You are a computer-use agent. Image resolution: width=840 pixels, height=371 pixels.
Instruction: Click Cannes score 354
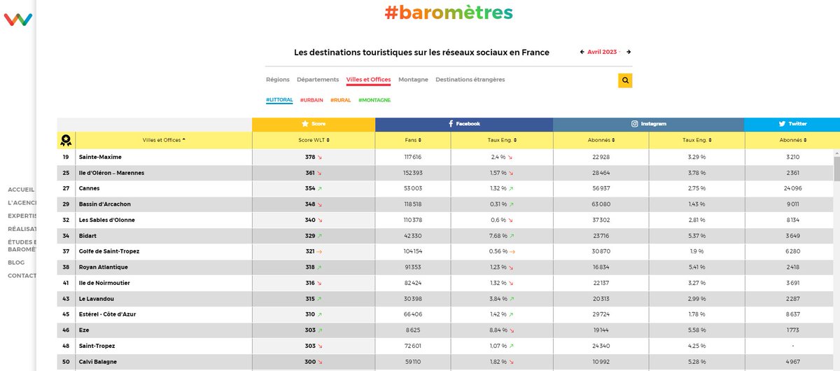pyautogui.click(x=310, y=188)
